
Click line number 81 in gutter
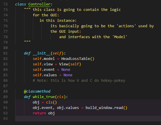tap(5, 53)
